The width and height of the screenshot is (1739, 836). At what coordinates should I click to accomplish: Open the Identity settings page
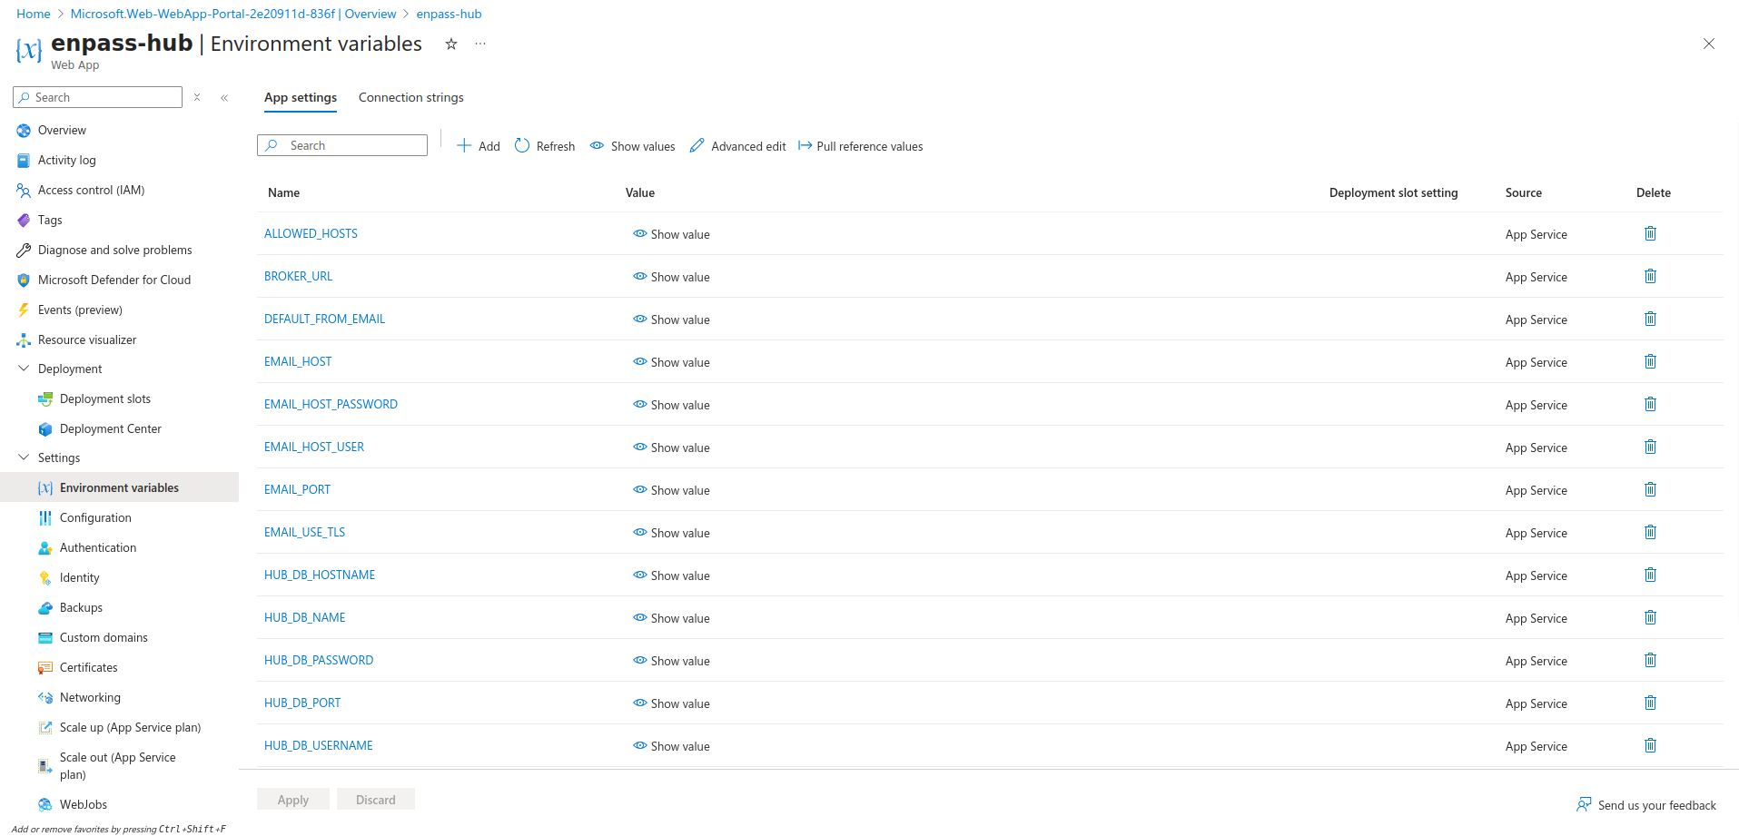pos(79,578)
